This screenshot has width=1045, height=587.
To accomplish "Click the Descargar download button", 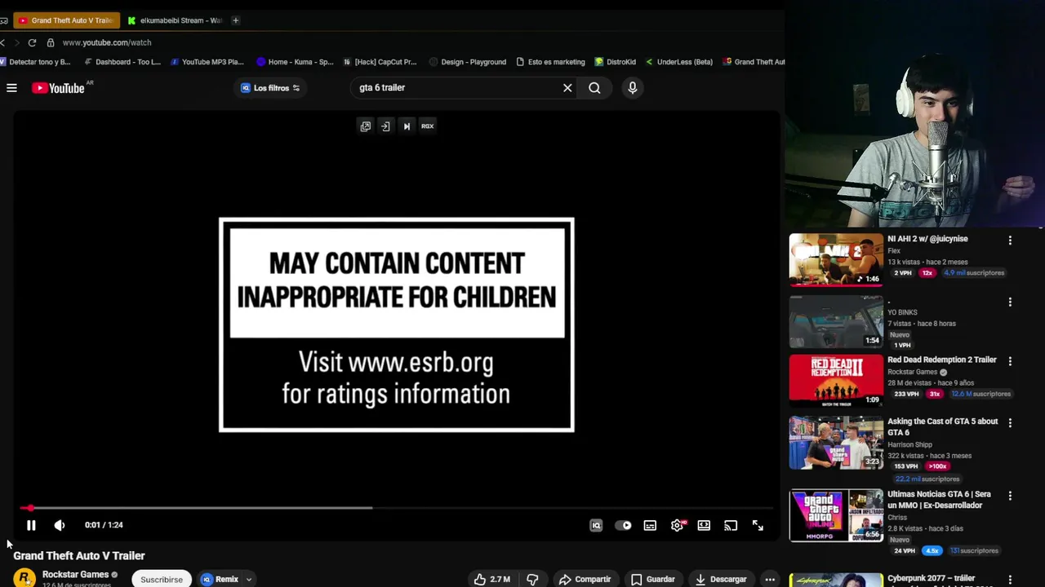I will [721, 580].
